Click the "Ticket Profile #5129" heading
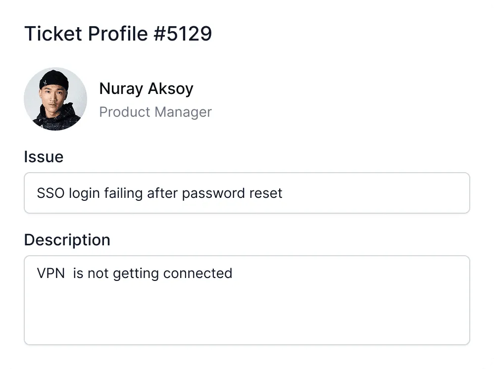 click(x=118, y=34)
